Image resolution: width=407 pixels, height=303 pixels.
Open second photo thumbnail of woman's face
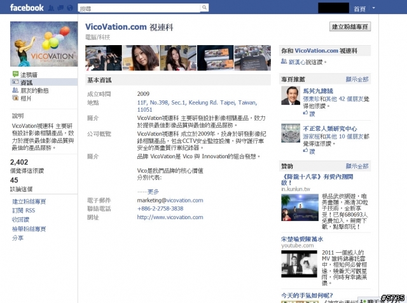point(141,58)
